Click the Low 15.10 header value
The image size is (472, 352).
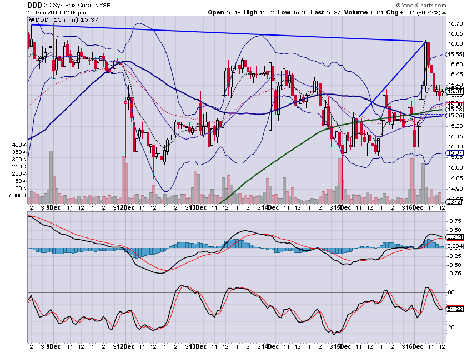pyautogui.click(x=292, y=12)
